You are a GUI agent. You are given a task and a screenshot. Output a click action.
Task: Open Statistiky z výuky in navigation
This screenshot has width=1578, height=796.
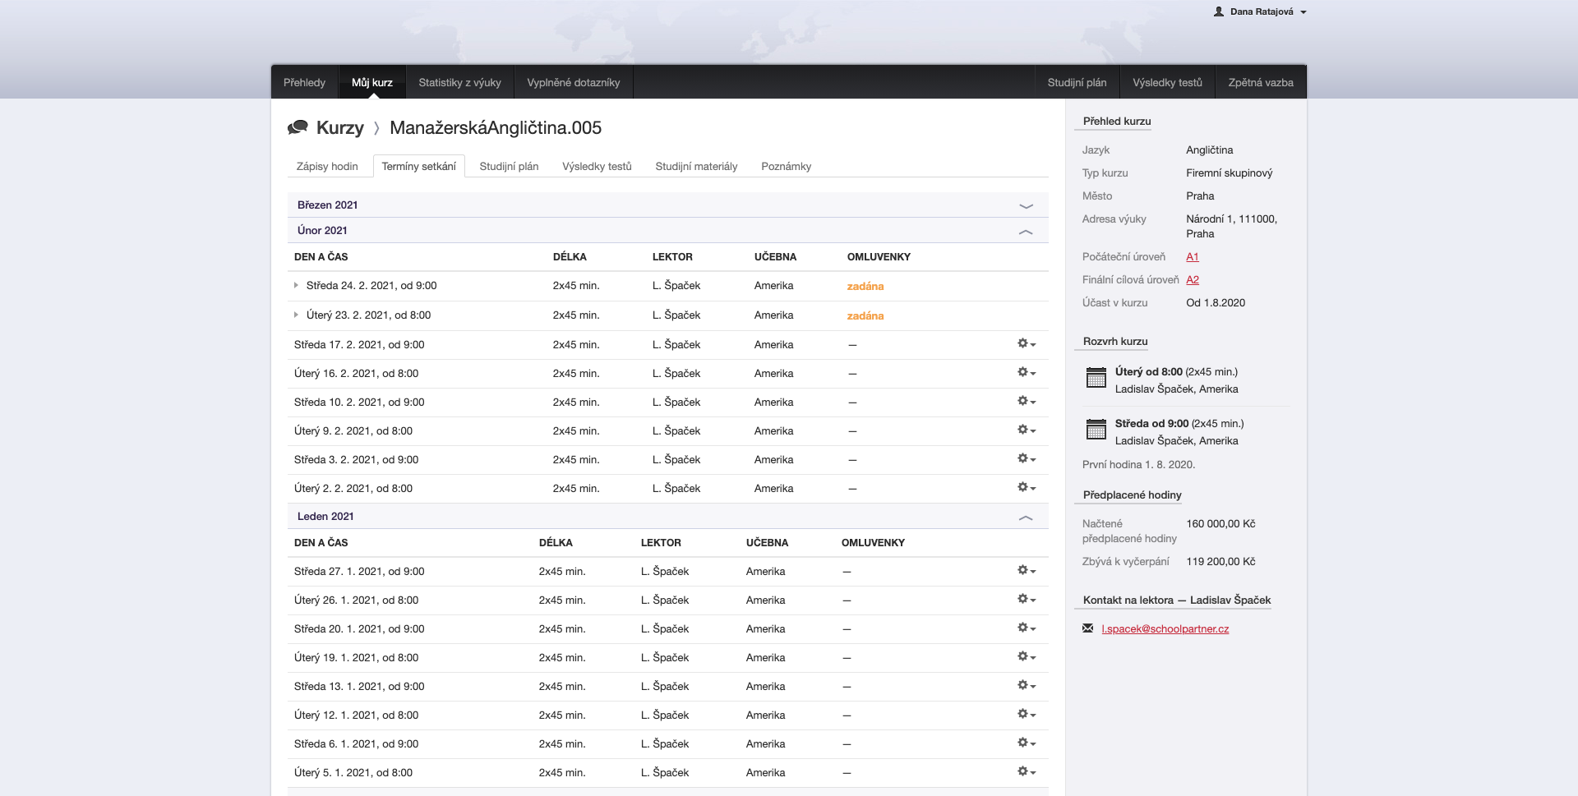tap(459, 82)
